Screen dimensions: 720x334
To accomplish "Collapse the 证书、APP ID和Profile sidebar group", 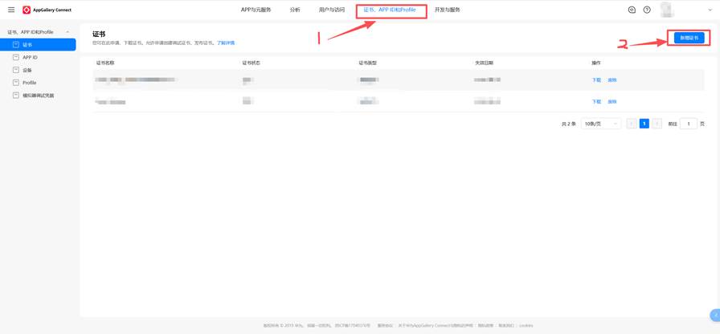I will point(67,32).
